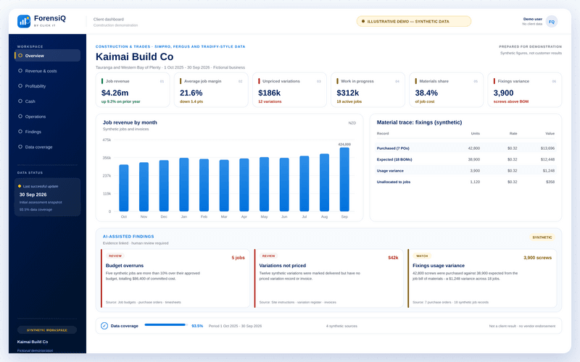Click Material trace: fixings heading
Screen dimensions: 580x362
click(419, 122)
